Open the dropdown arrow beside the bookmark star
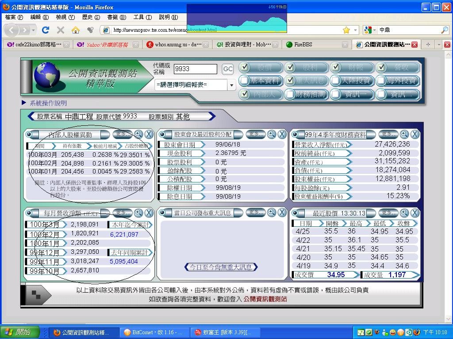This screenshot has width=453, height=339. click(x=355, y=30)
